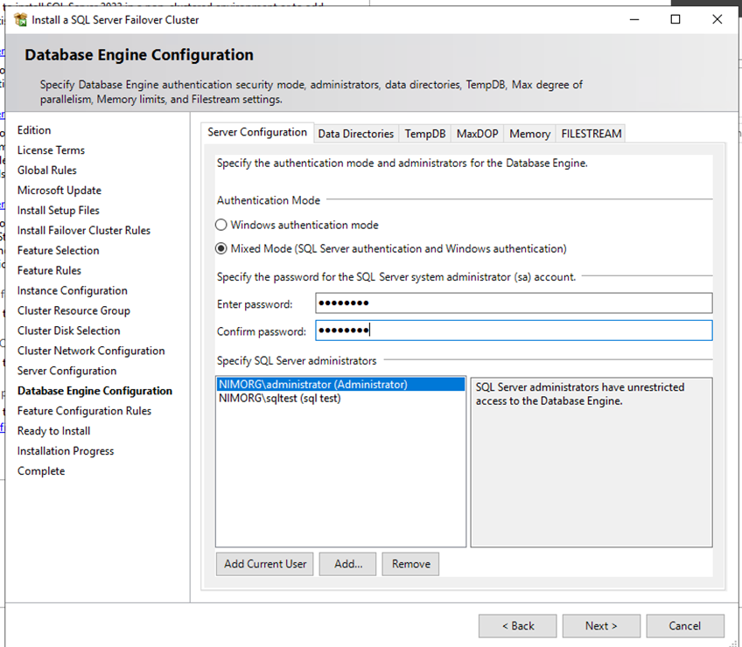The image size is (742, 647).
Task: Switch to the MaxDOP tab
Action: tap(477, 134)
